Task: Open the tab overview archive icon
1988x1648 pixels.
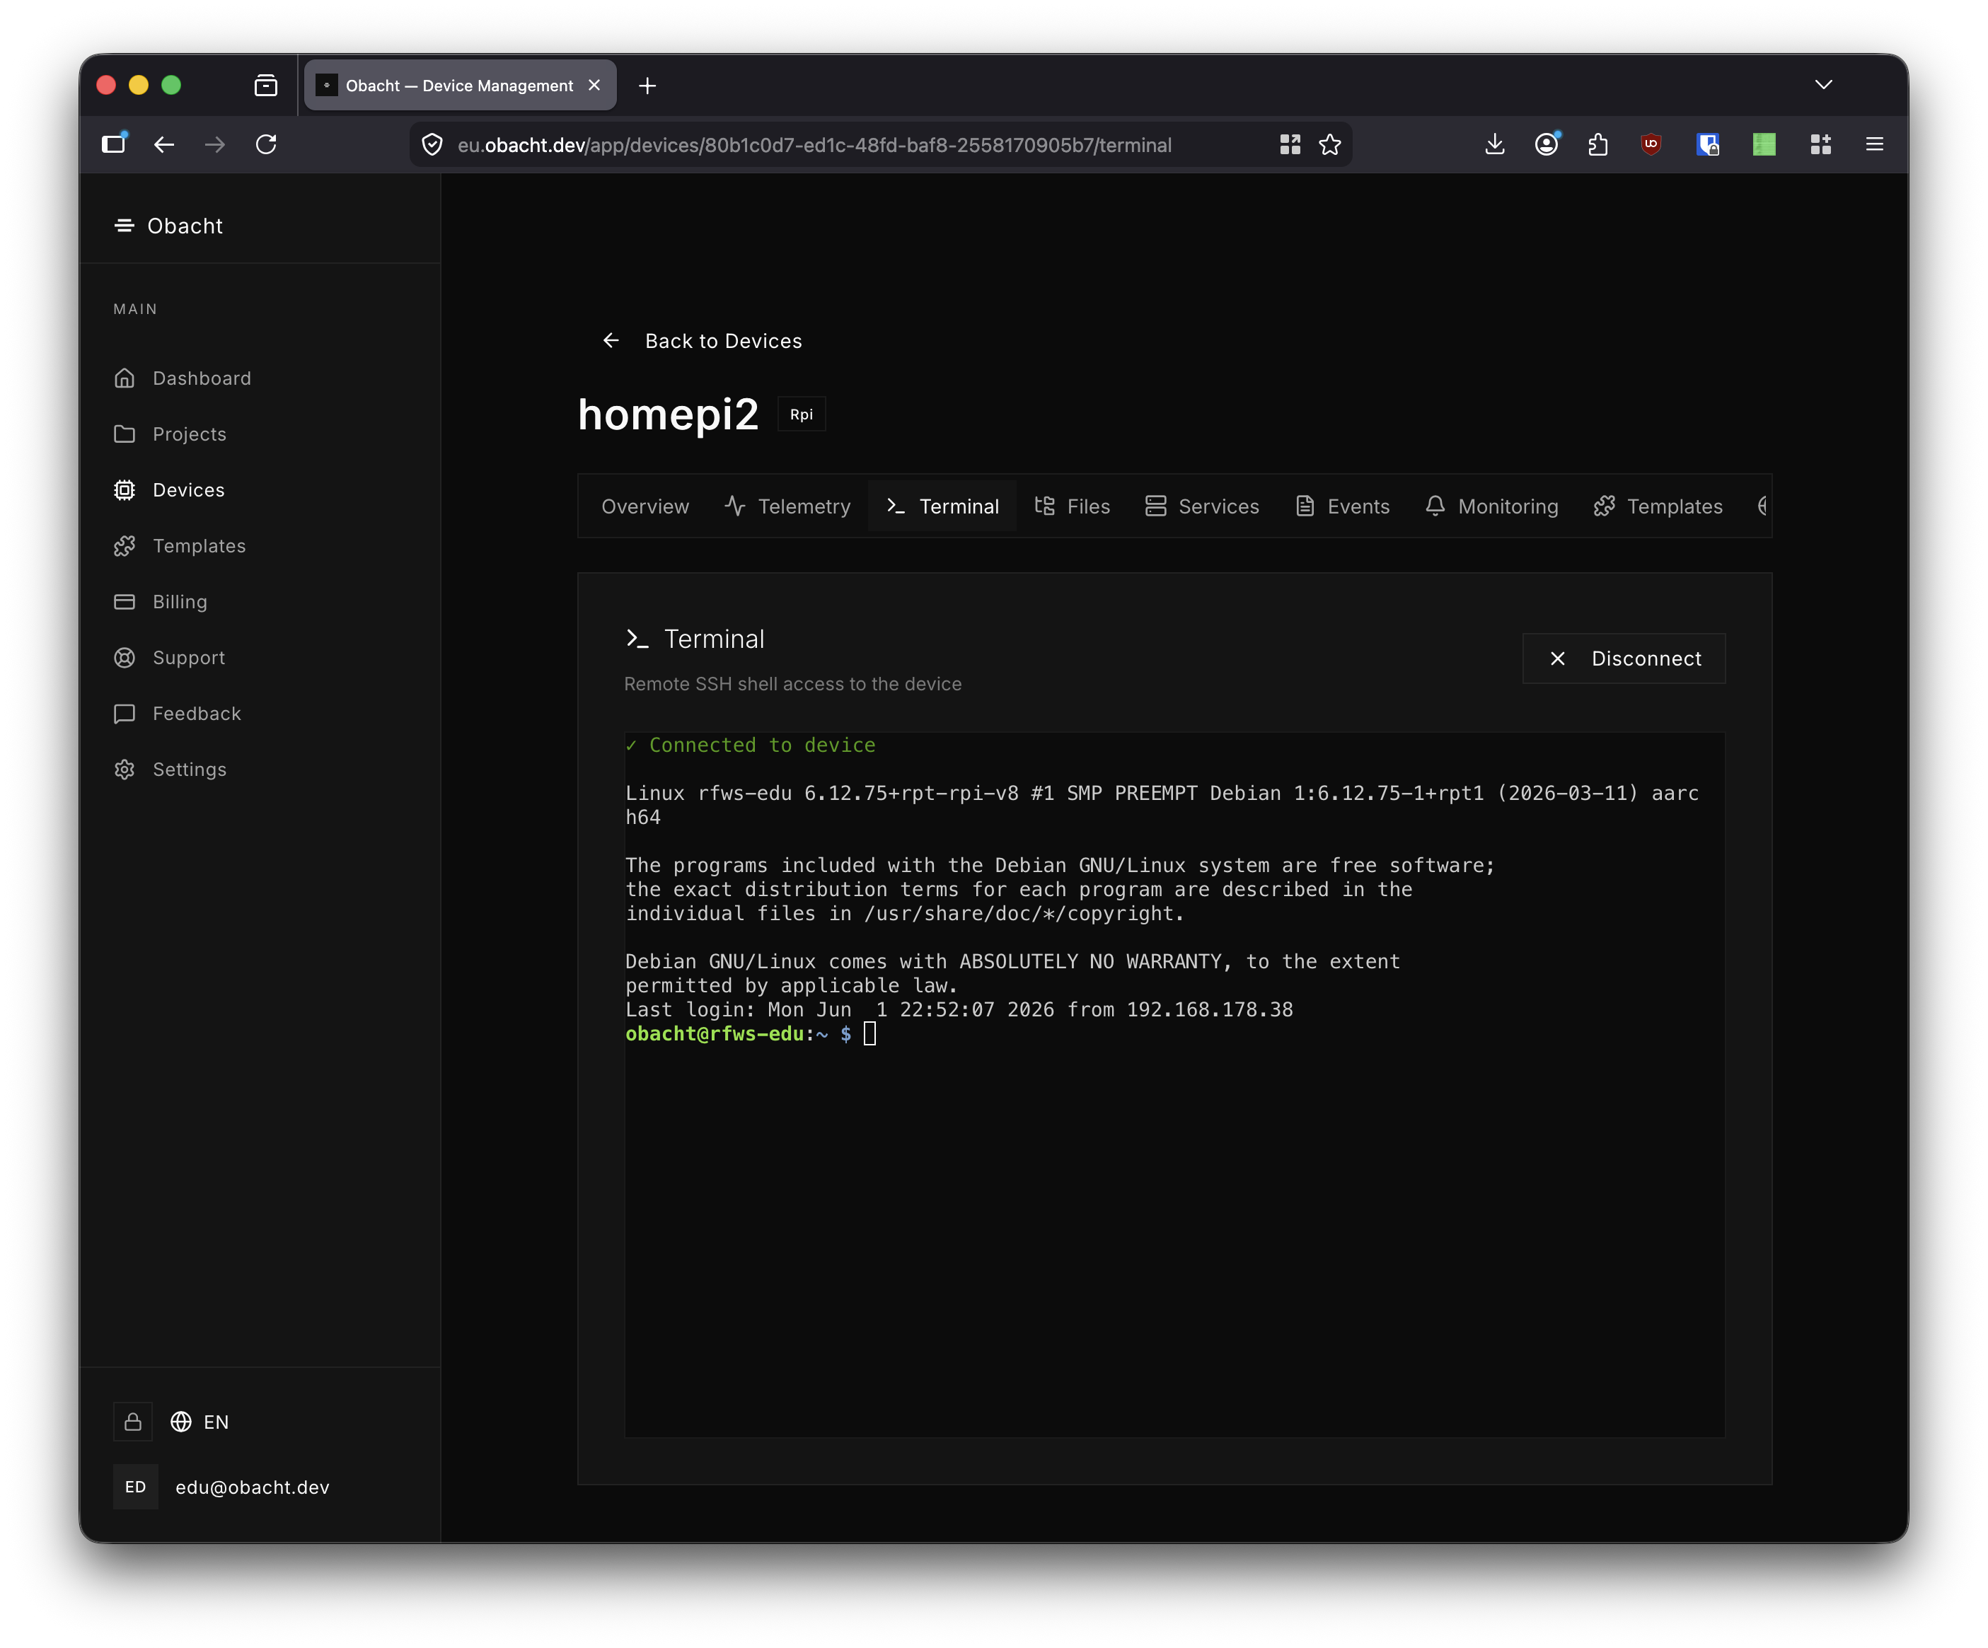Action: 266,85
